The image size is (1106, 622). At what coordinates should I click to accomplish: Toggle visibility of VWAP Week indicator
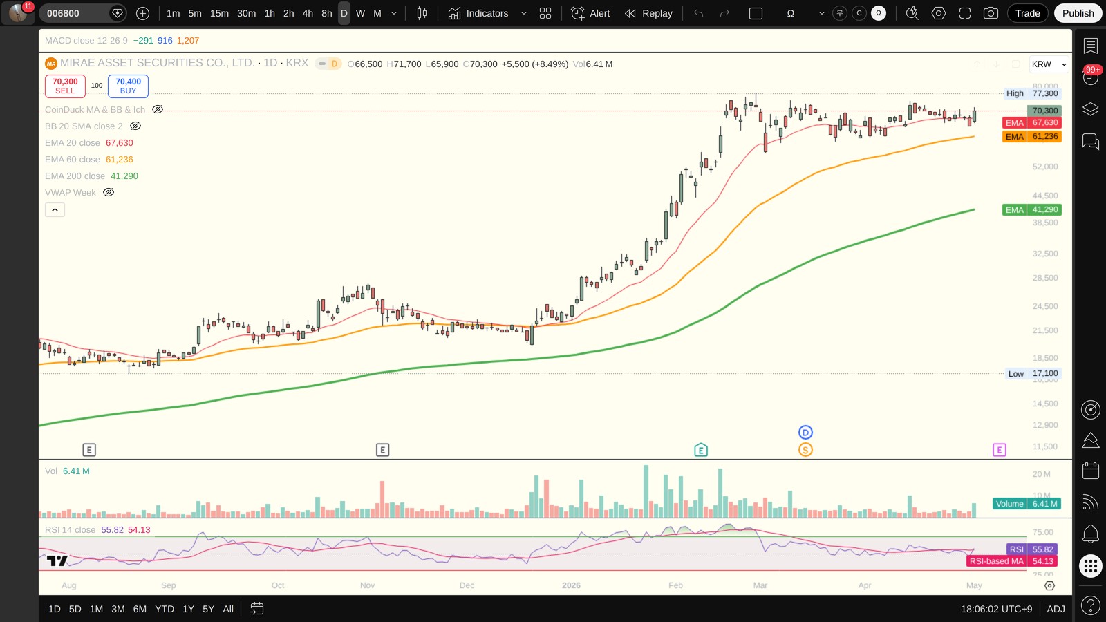tap(109, 192)
